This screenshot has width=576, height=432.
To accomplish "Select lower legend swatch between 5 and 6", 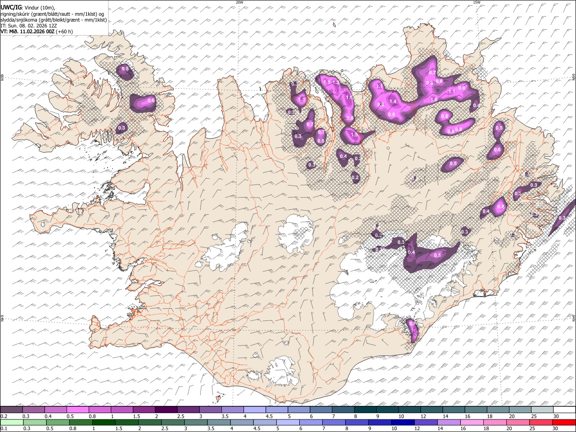I will [x=288, y=422].
